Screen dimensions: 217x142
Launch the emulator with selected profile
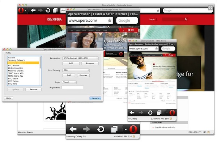95,98
